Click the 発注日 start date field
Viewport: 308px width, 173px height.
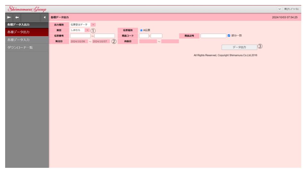(79, 41)
